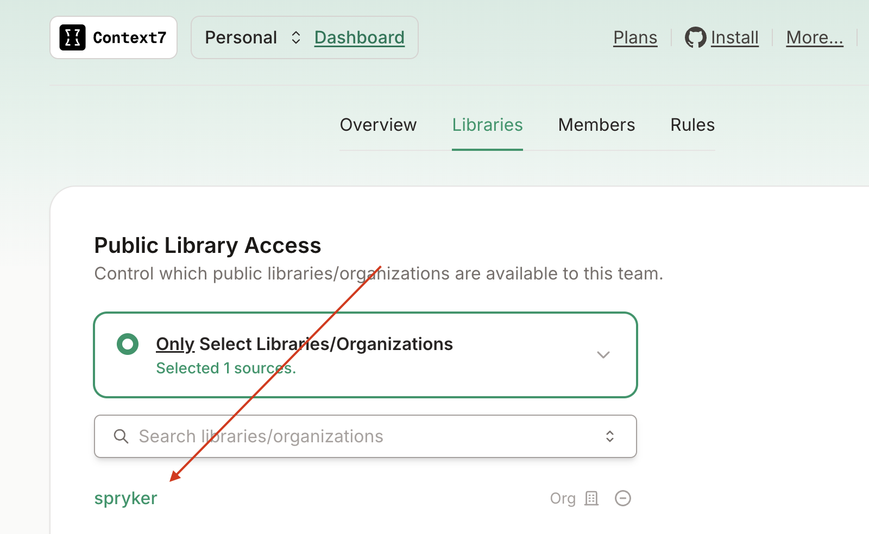Expand the Only Select Libraries/Organizations panel chevron
Viewport: 869px width, 534px height.
coord(603,354)
